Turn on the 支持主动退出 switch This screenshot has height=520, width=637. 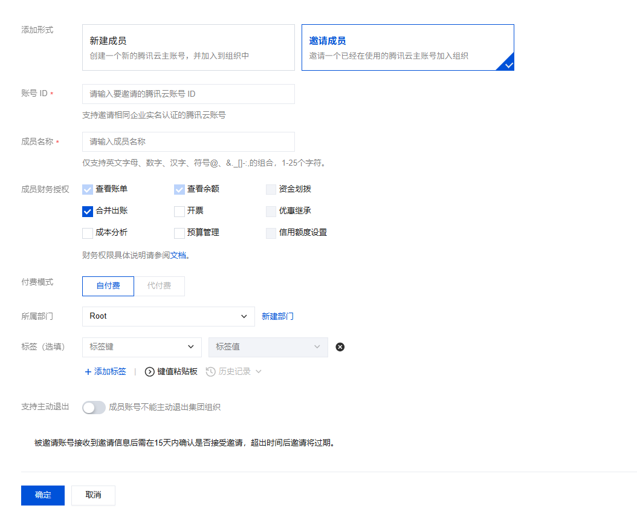click(x=94, y=408)
